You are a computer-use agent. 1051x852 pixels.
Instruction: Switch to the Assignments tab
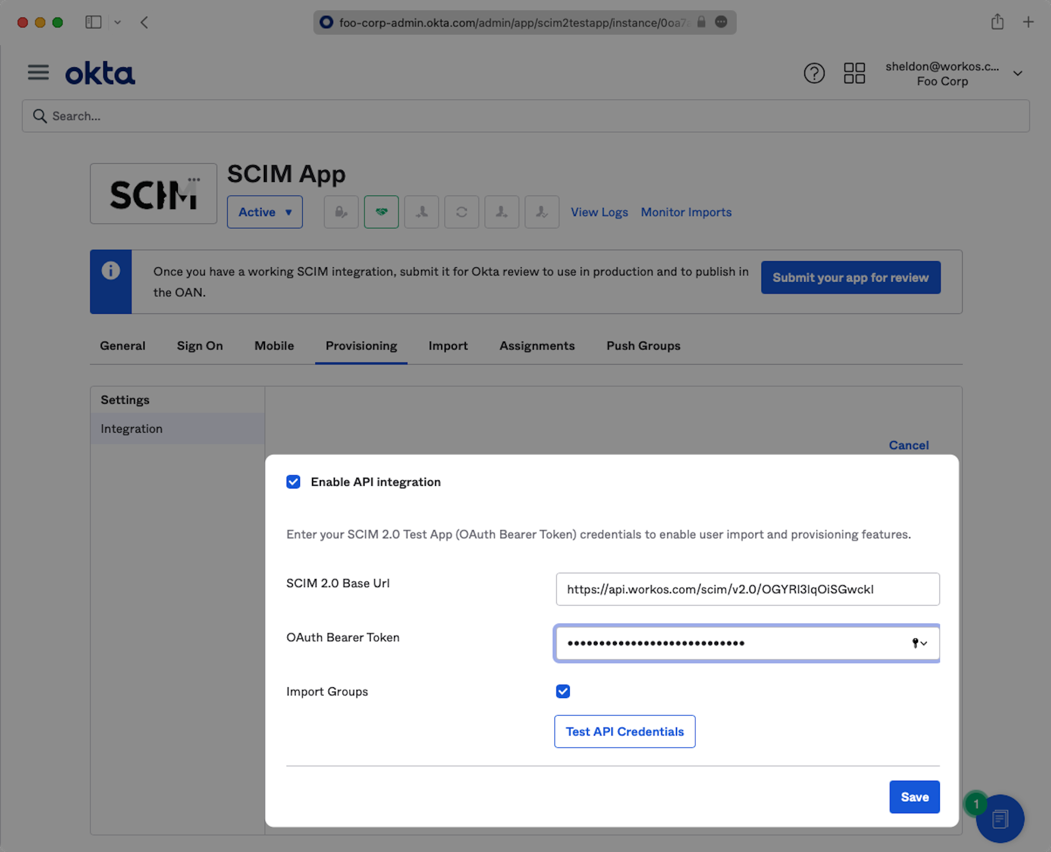point(536,346)
